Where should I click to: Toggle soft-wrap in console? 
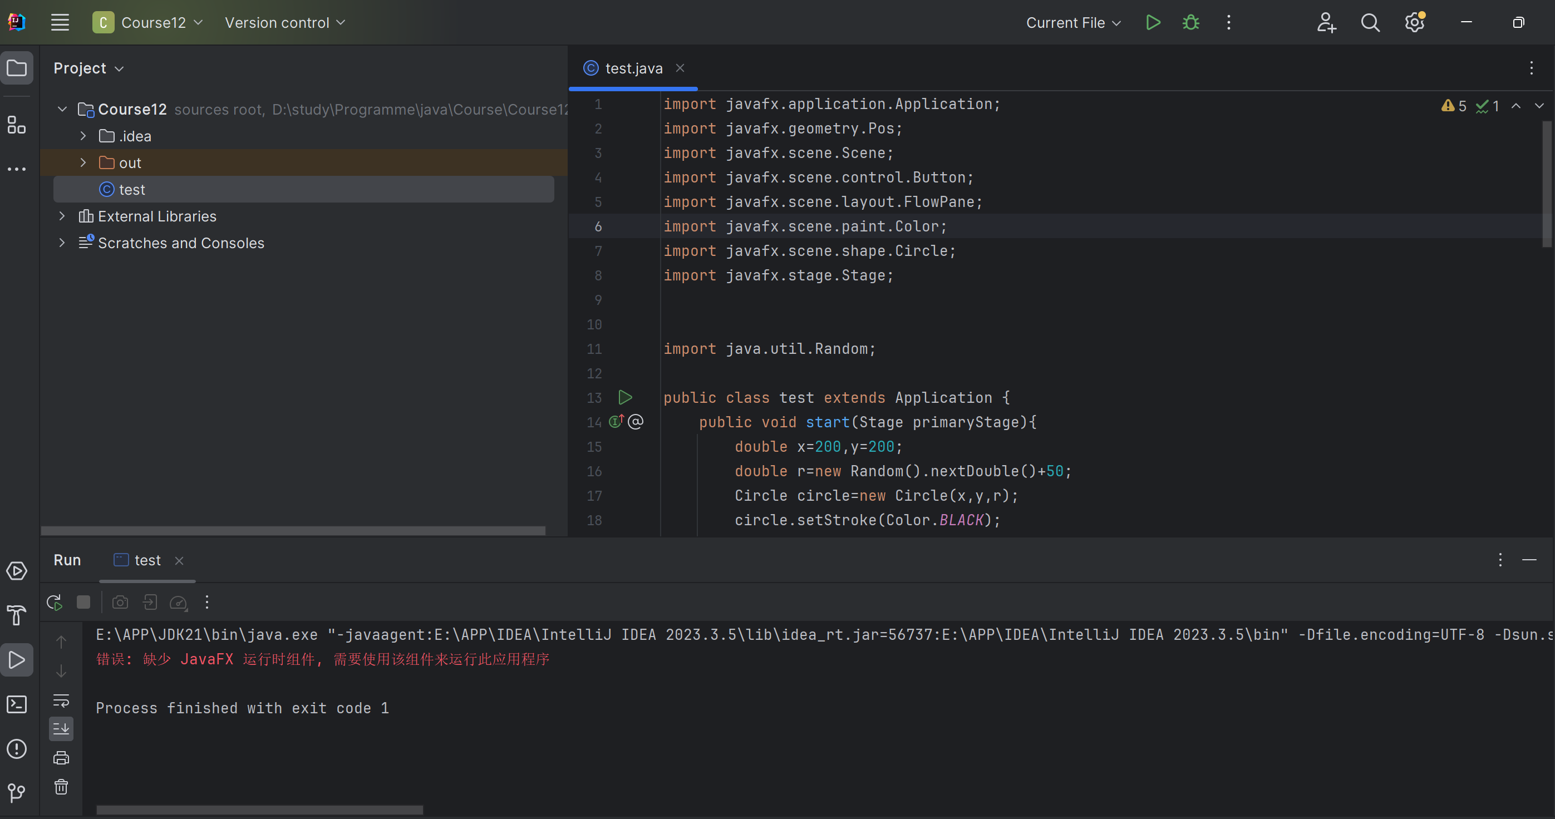coord(61,700)
